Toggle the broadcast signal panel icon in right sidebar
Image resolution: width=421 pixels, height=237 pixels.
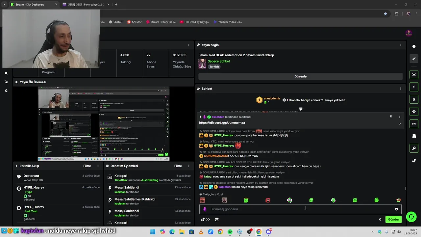pyautogui.click(x=414, y=124)
